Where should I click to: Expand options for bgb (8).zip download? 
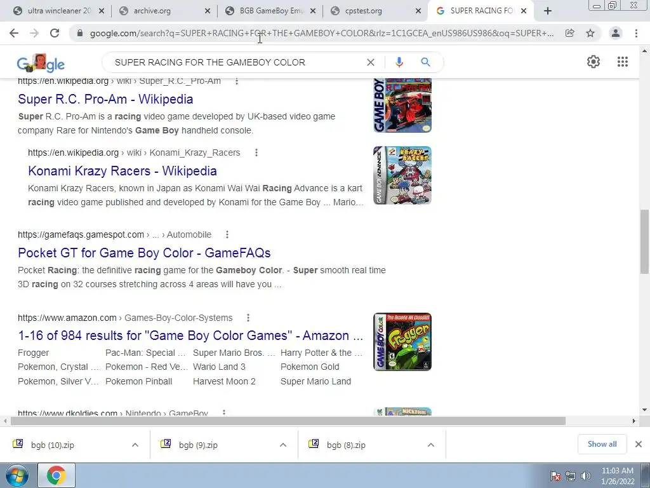[x=431, y=445]
